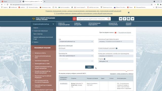Open the Инстанция dropdown
This screenshot has width=162, height=91.
[76, 51]
